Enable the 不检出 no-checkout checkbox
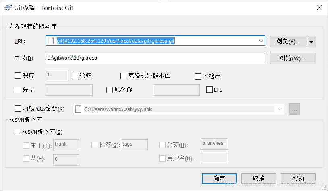 click(198, 76)
